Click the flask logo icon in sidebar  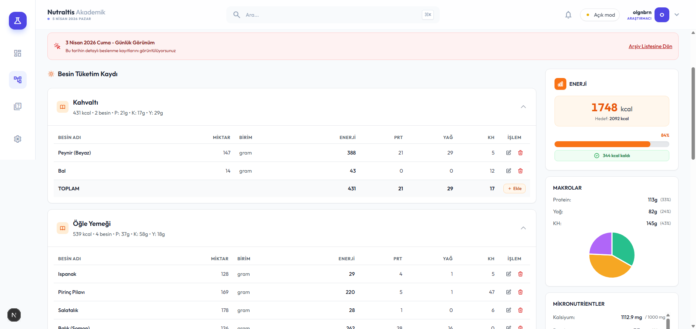point(18,21)
